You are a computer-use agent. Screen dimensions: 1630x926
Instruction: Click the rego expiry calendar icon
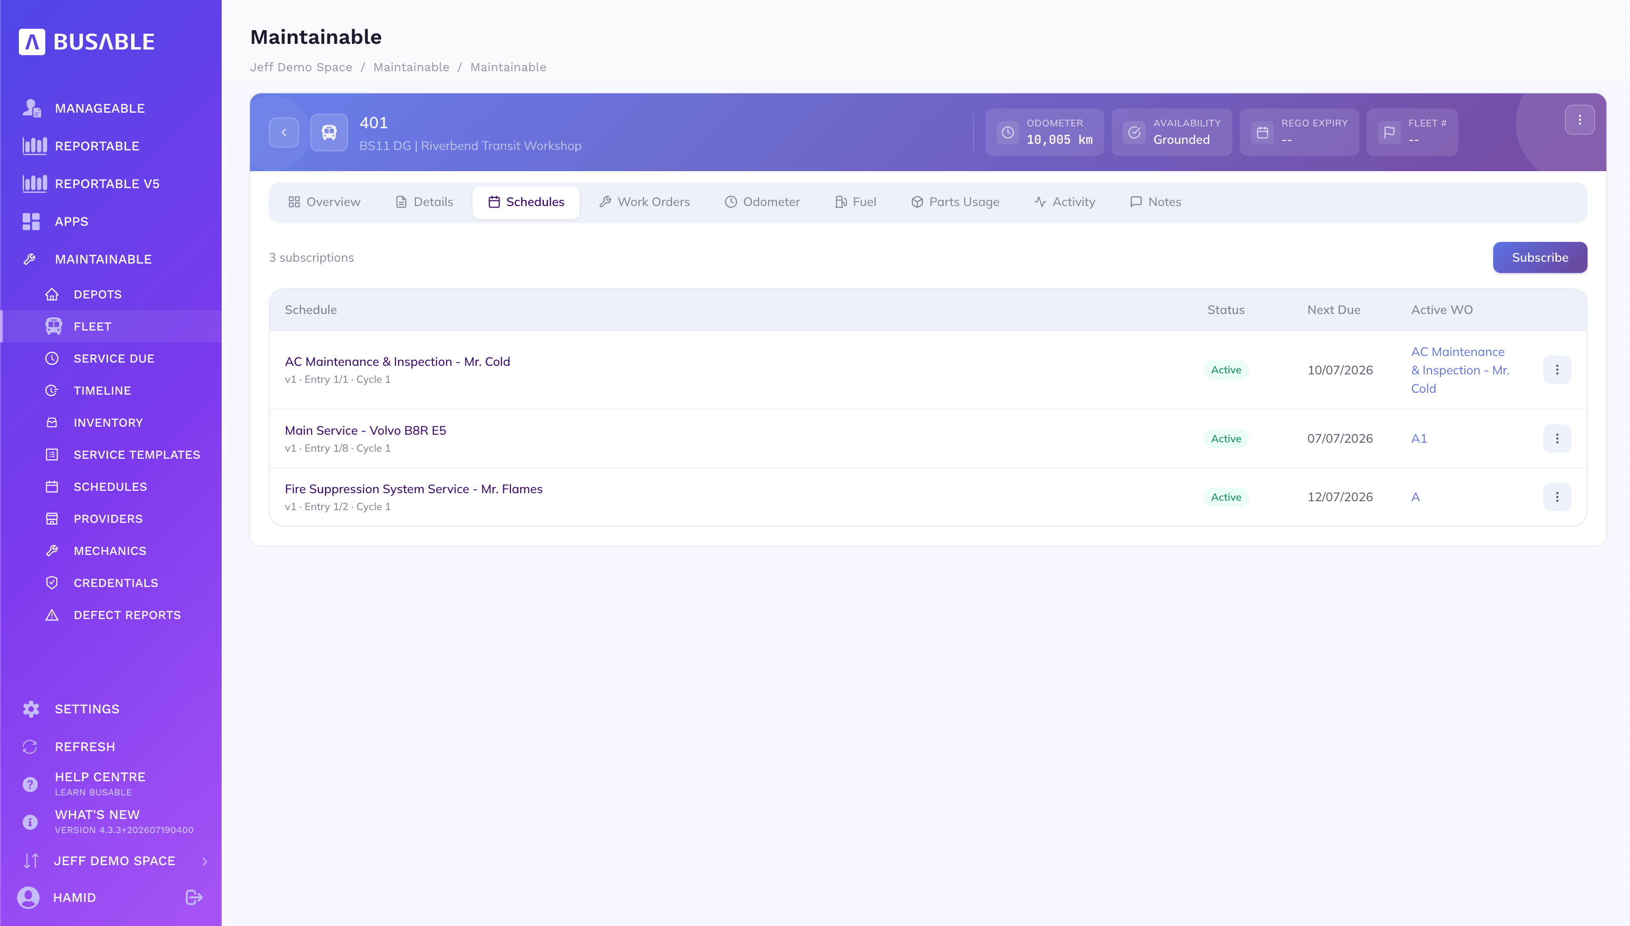pyautogui.click(x=1262, y=132)
